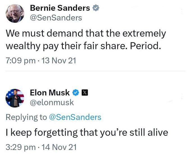Click Elon Musk's profile picture
191x157 pixels.
(15, 97)
